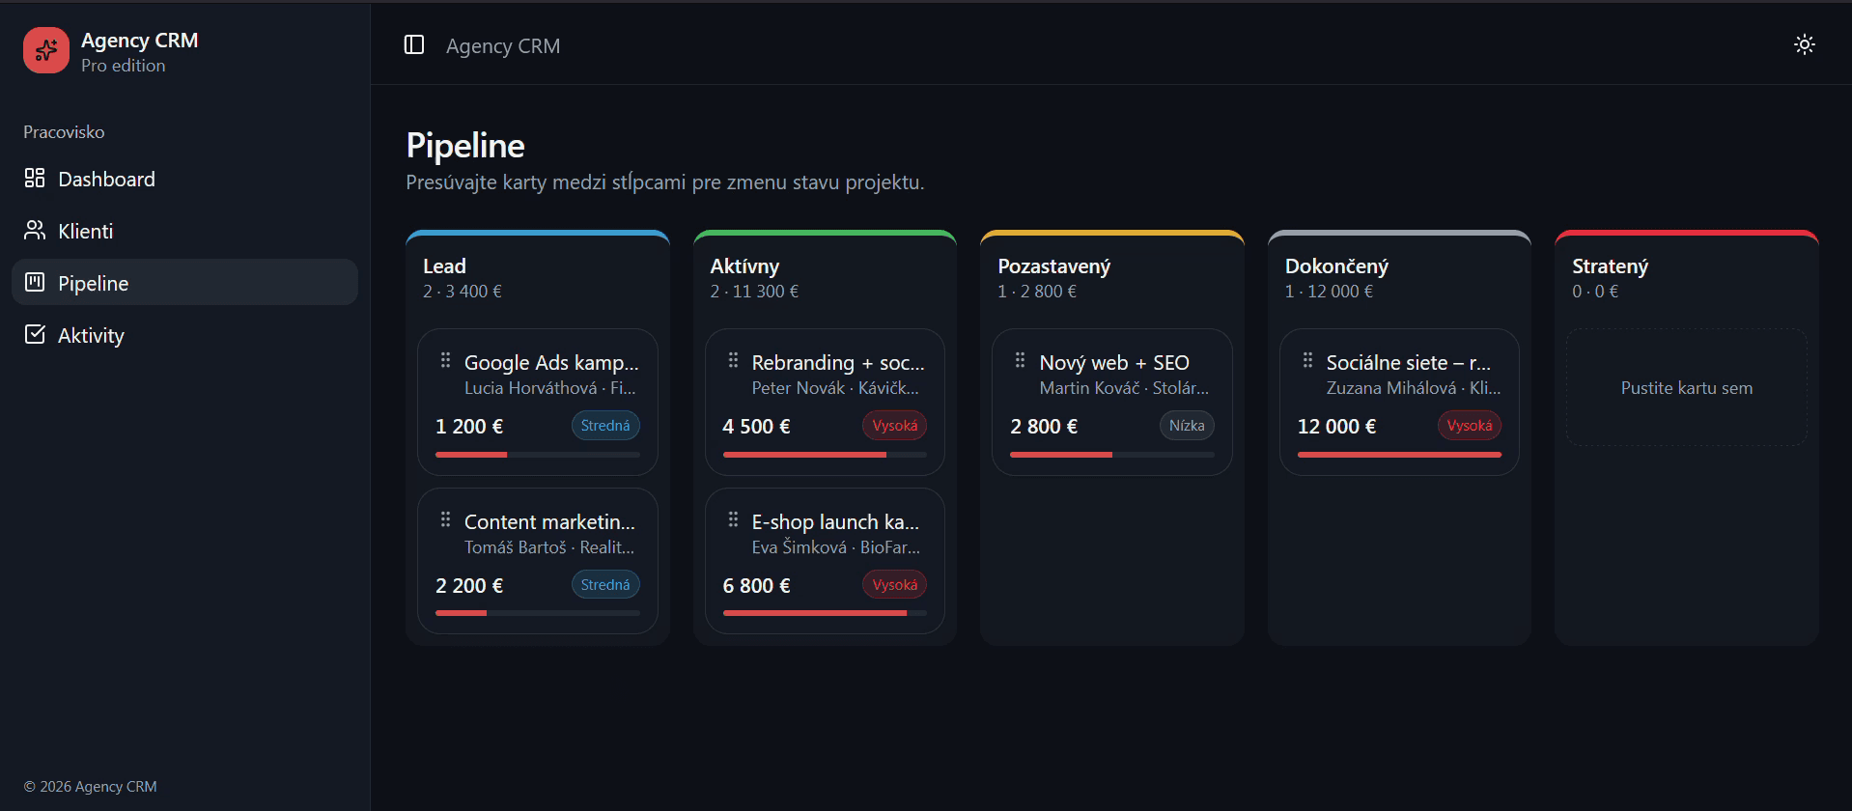Open the Sociálne siete card title
The width and height of the screenshot is (1852, 811).
click(x=1409, y=363)
